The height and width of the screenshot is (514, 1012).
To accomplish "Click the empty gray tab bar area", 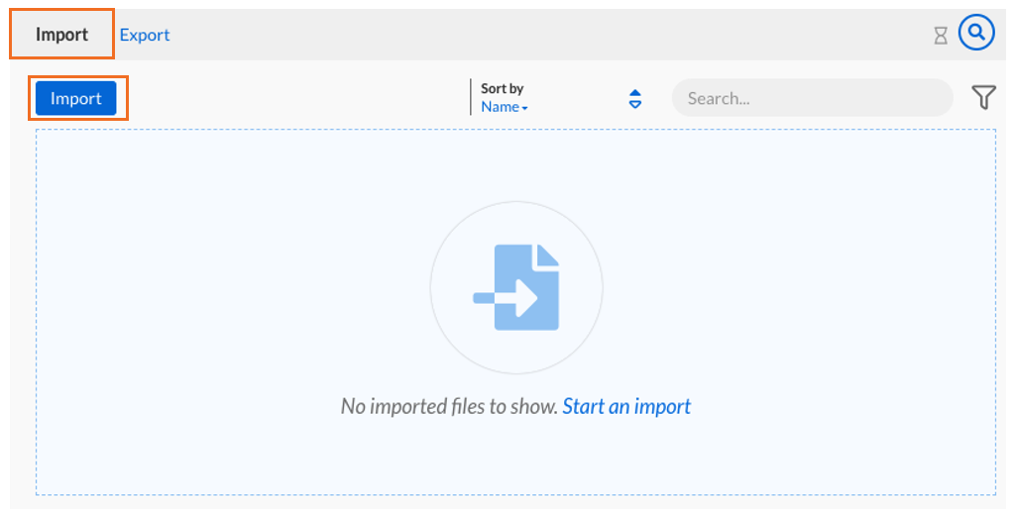I will pyautogui.click(x=548, y=35).
